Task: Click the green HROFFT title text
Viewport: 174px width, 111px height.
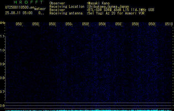Action: [x=28, y=2]
